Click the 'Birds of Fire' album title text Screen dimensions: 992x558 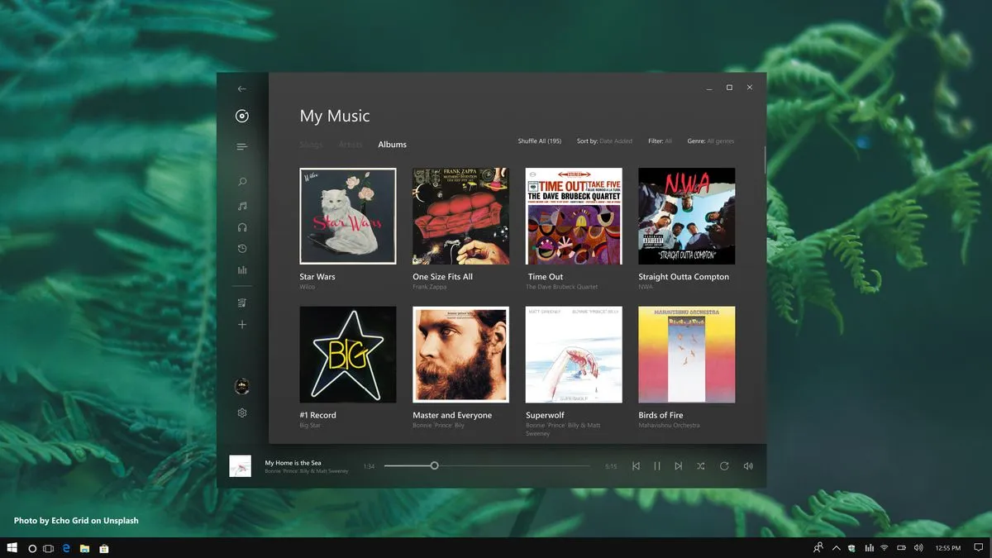pos(661,415)
